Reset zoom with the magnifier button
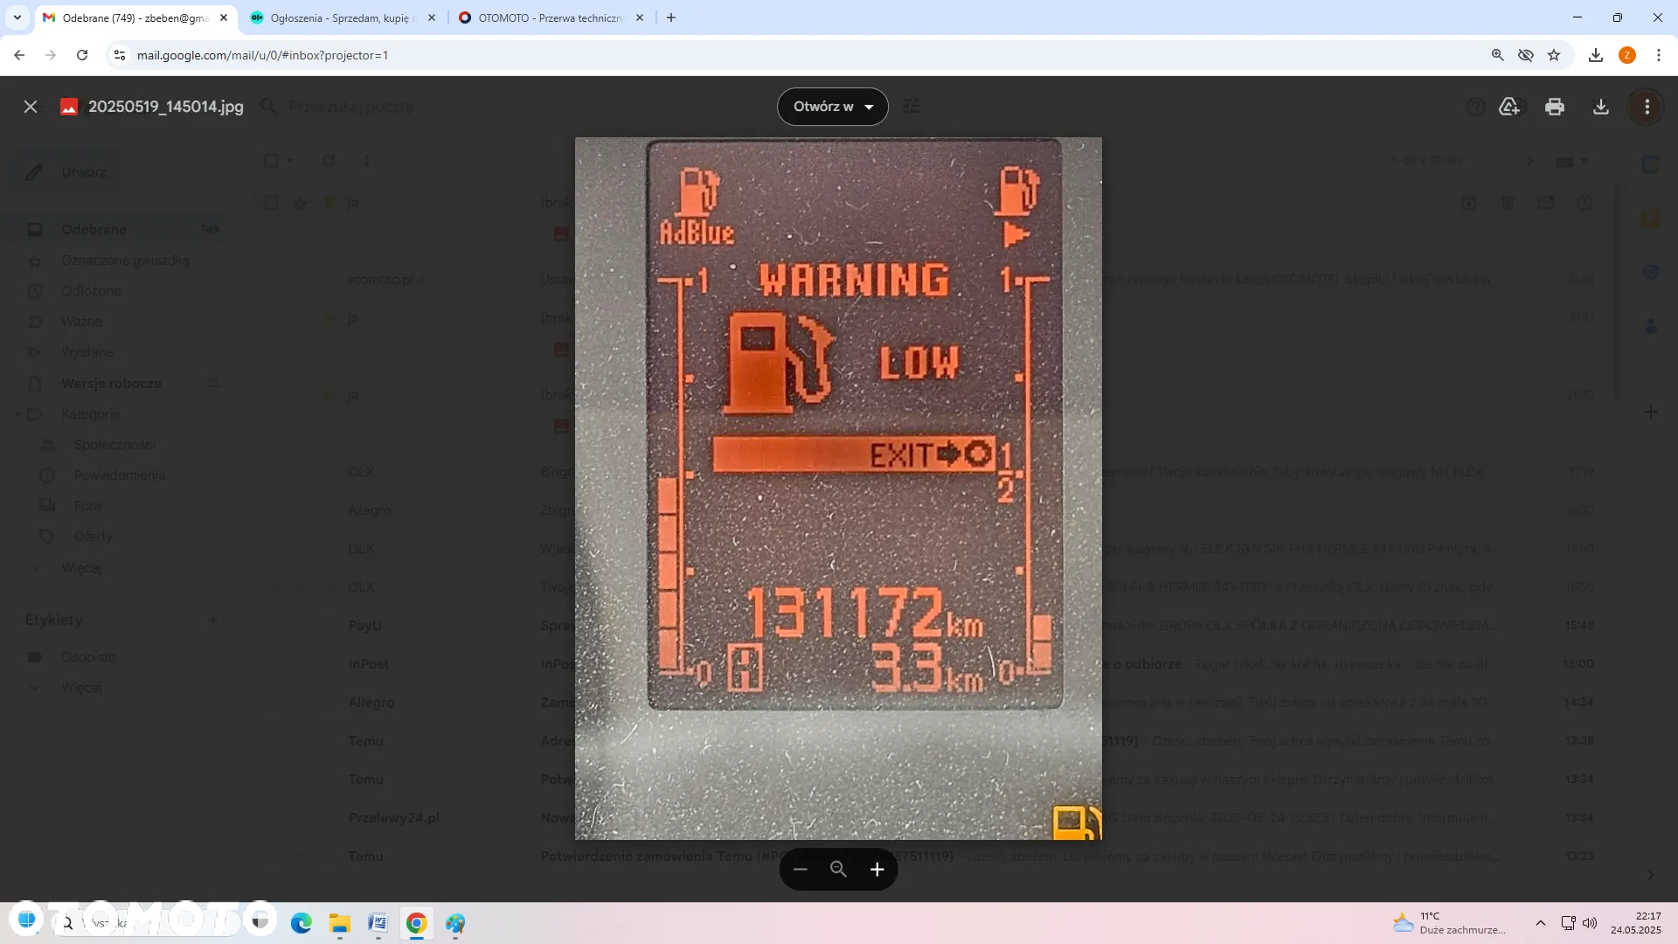Image resolution: width=1678 pixels, height=944 pixels. coord(838,869)
